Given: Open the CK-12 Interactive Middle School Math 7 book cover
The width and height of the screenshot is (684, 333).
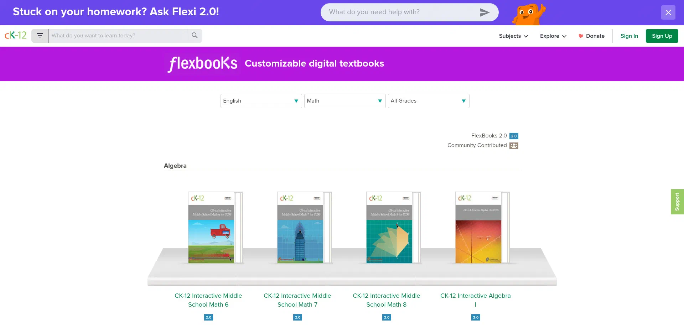Looking at the screenshot, I should [x=300, y=228].
